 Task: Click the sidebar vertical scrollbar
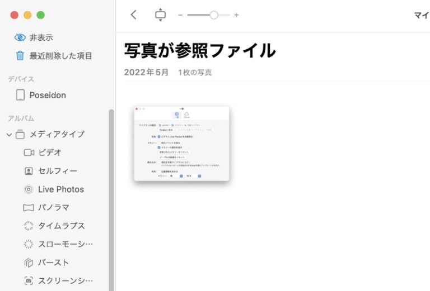pos(111,195)
